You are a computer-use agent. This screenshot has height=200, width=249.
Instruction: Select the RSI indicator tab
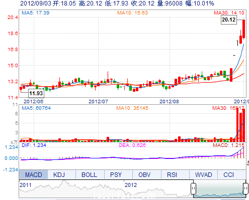click(x=172, y=174)
